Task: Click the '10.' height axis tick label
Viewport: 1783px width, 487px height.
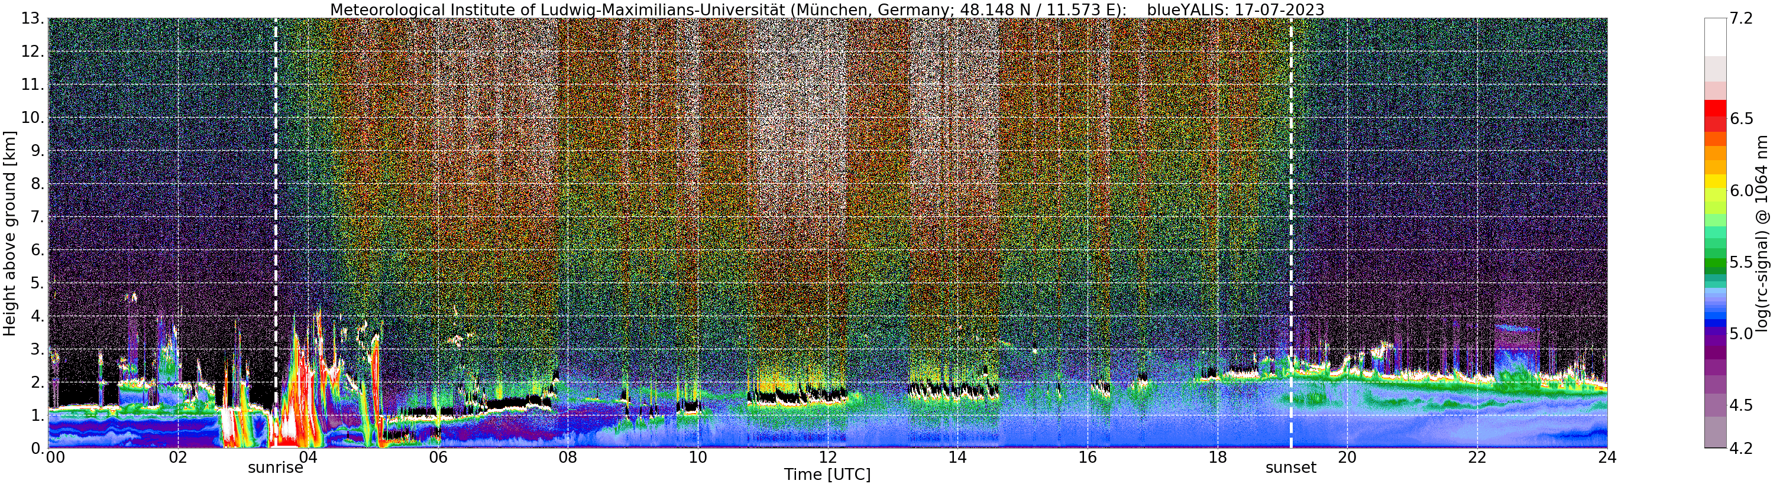Action: click(x=33, y=118)
